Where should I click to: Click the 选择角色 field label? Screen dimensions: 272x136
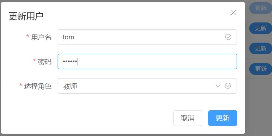(x=38, y=86)
